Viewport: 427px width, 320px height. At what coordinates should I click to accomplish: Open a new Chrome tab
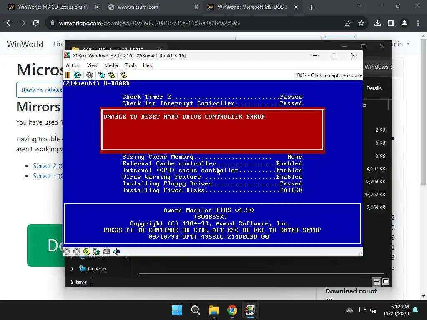[x=312, y=7]
